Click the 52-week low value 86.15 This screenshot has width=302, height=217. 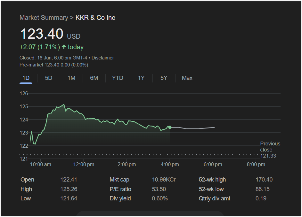[263, 189]
